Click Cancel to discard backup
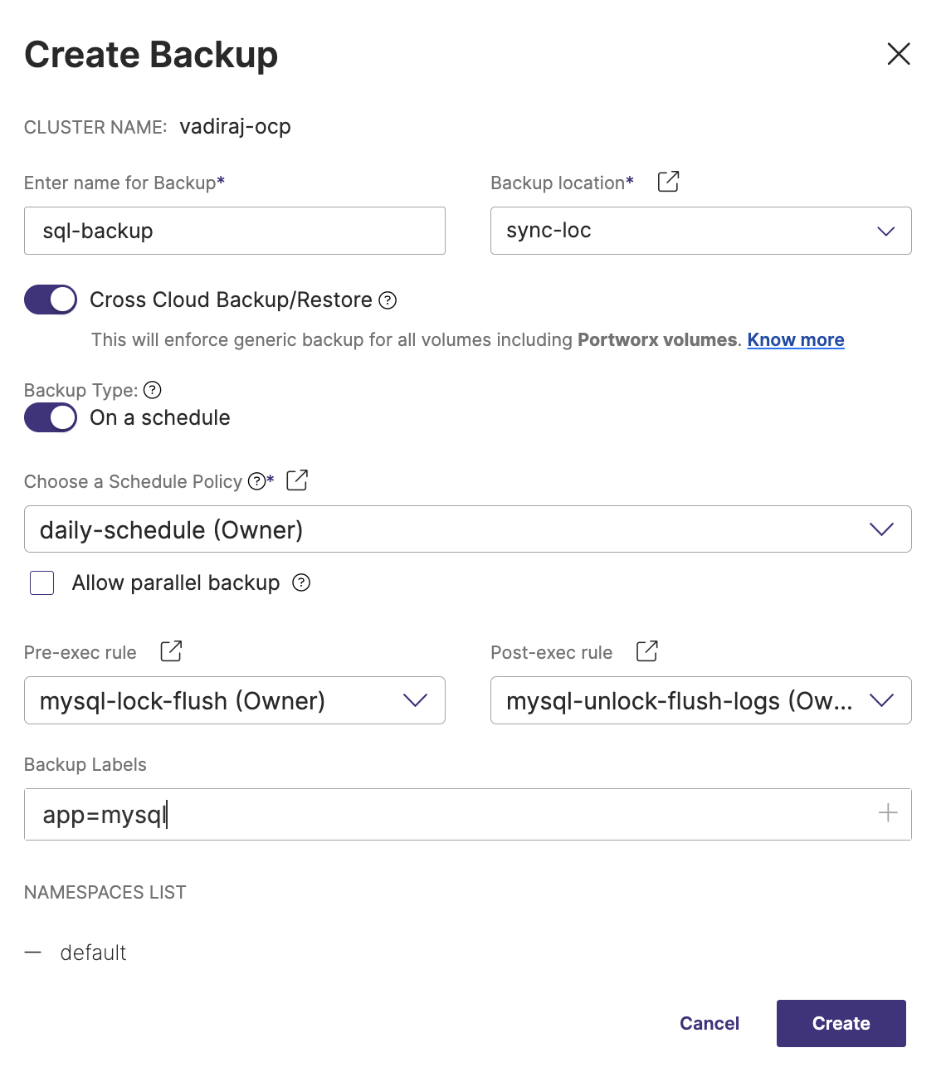Screen dimensions: 946x1077 point(709,1023)
